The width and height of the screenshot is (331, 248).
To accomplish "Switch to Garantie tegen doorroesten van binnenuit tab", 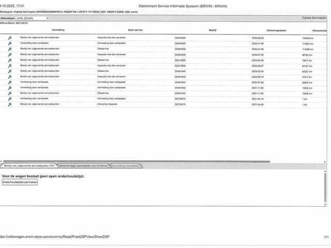I will [x=83, y=165].
